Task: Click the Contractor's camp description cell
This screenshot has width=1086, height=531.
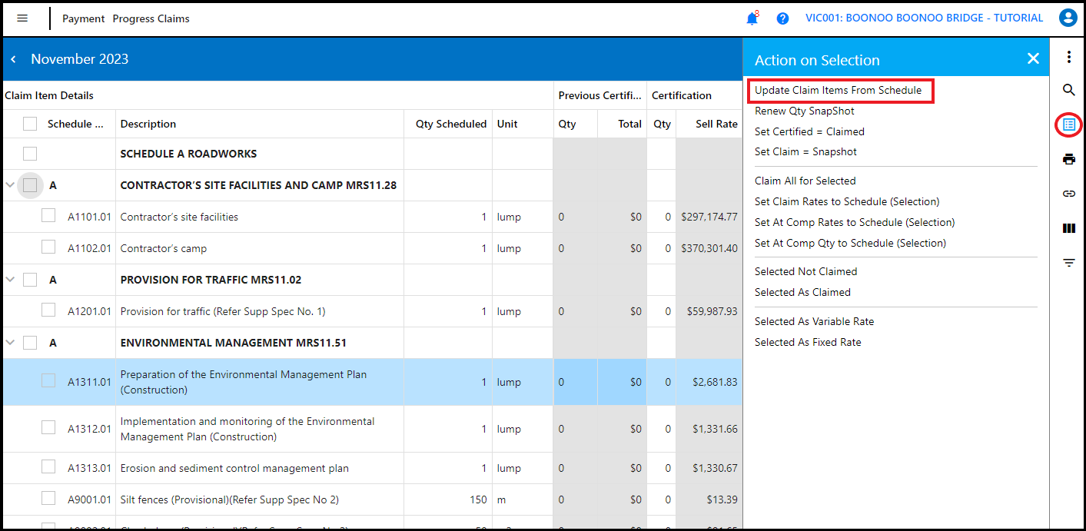Action: pos(260,248)
